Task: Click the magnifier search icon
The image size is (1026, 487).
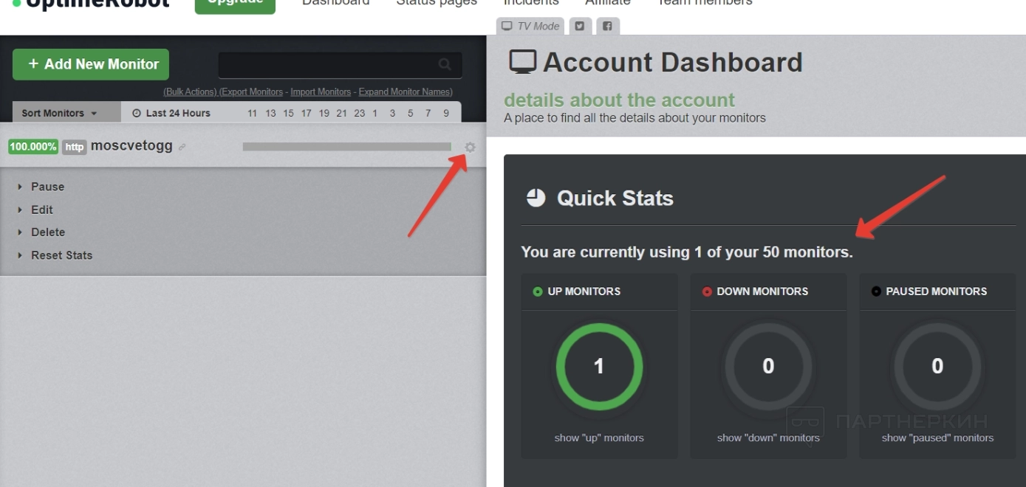Action: coord(445,65)
